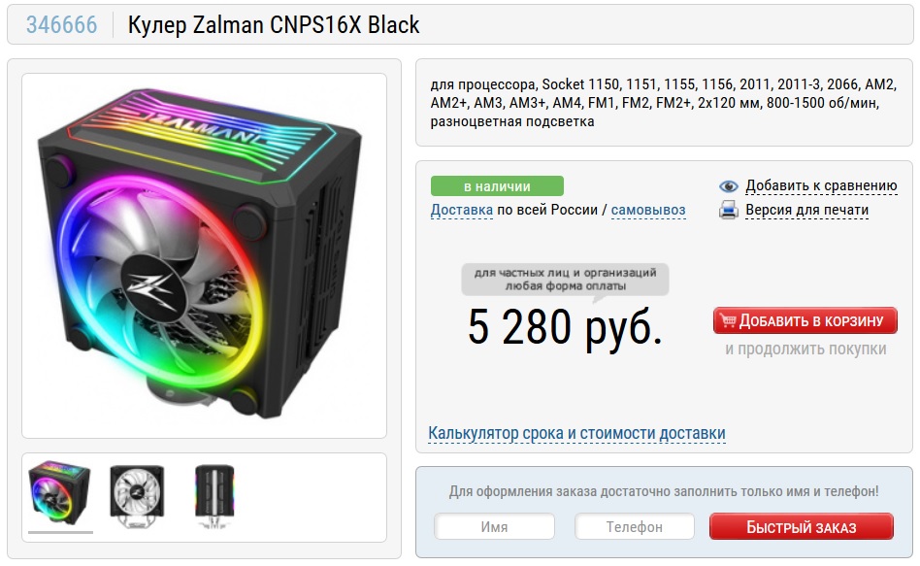
Task: Focus the Телефон input field
Action: tap(635, 526)
